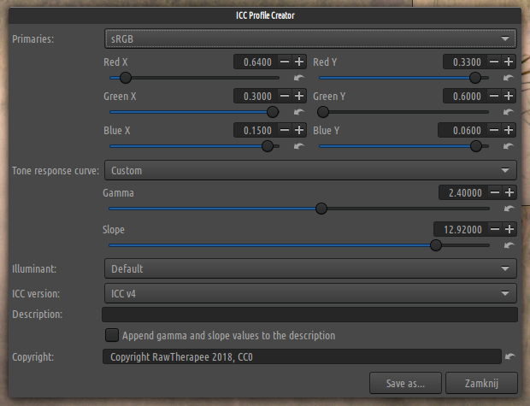Click the Red Y slider handle
Viewport: 530px width, 406px height.
(475, 78)
